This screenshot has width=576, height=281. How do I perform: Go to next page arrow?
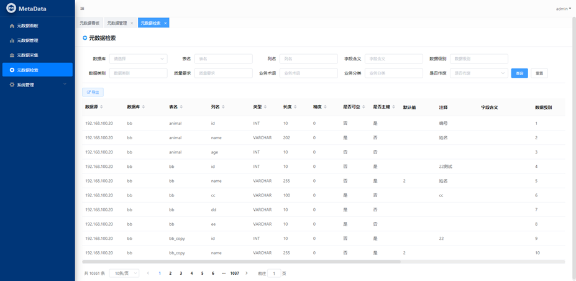(247, 274)
